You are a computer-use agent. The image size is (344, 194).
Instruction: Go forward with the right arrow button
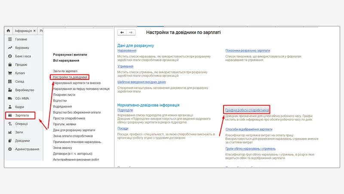point(131,32)
